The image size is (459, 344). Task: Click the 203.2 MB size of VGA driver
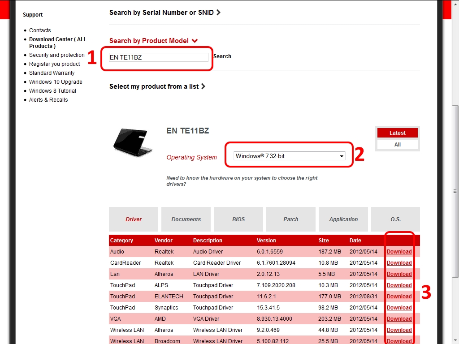point(329,319)
